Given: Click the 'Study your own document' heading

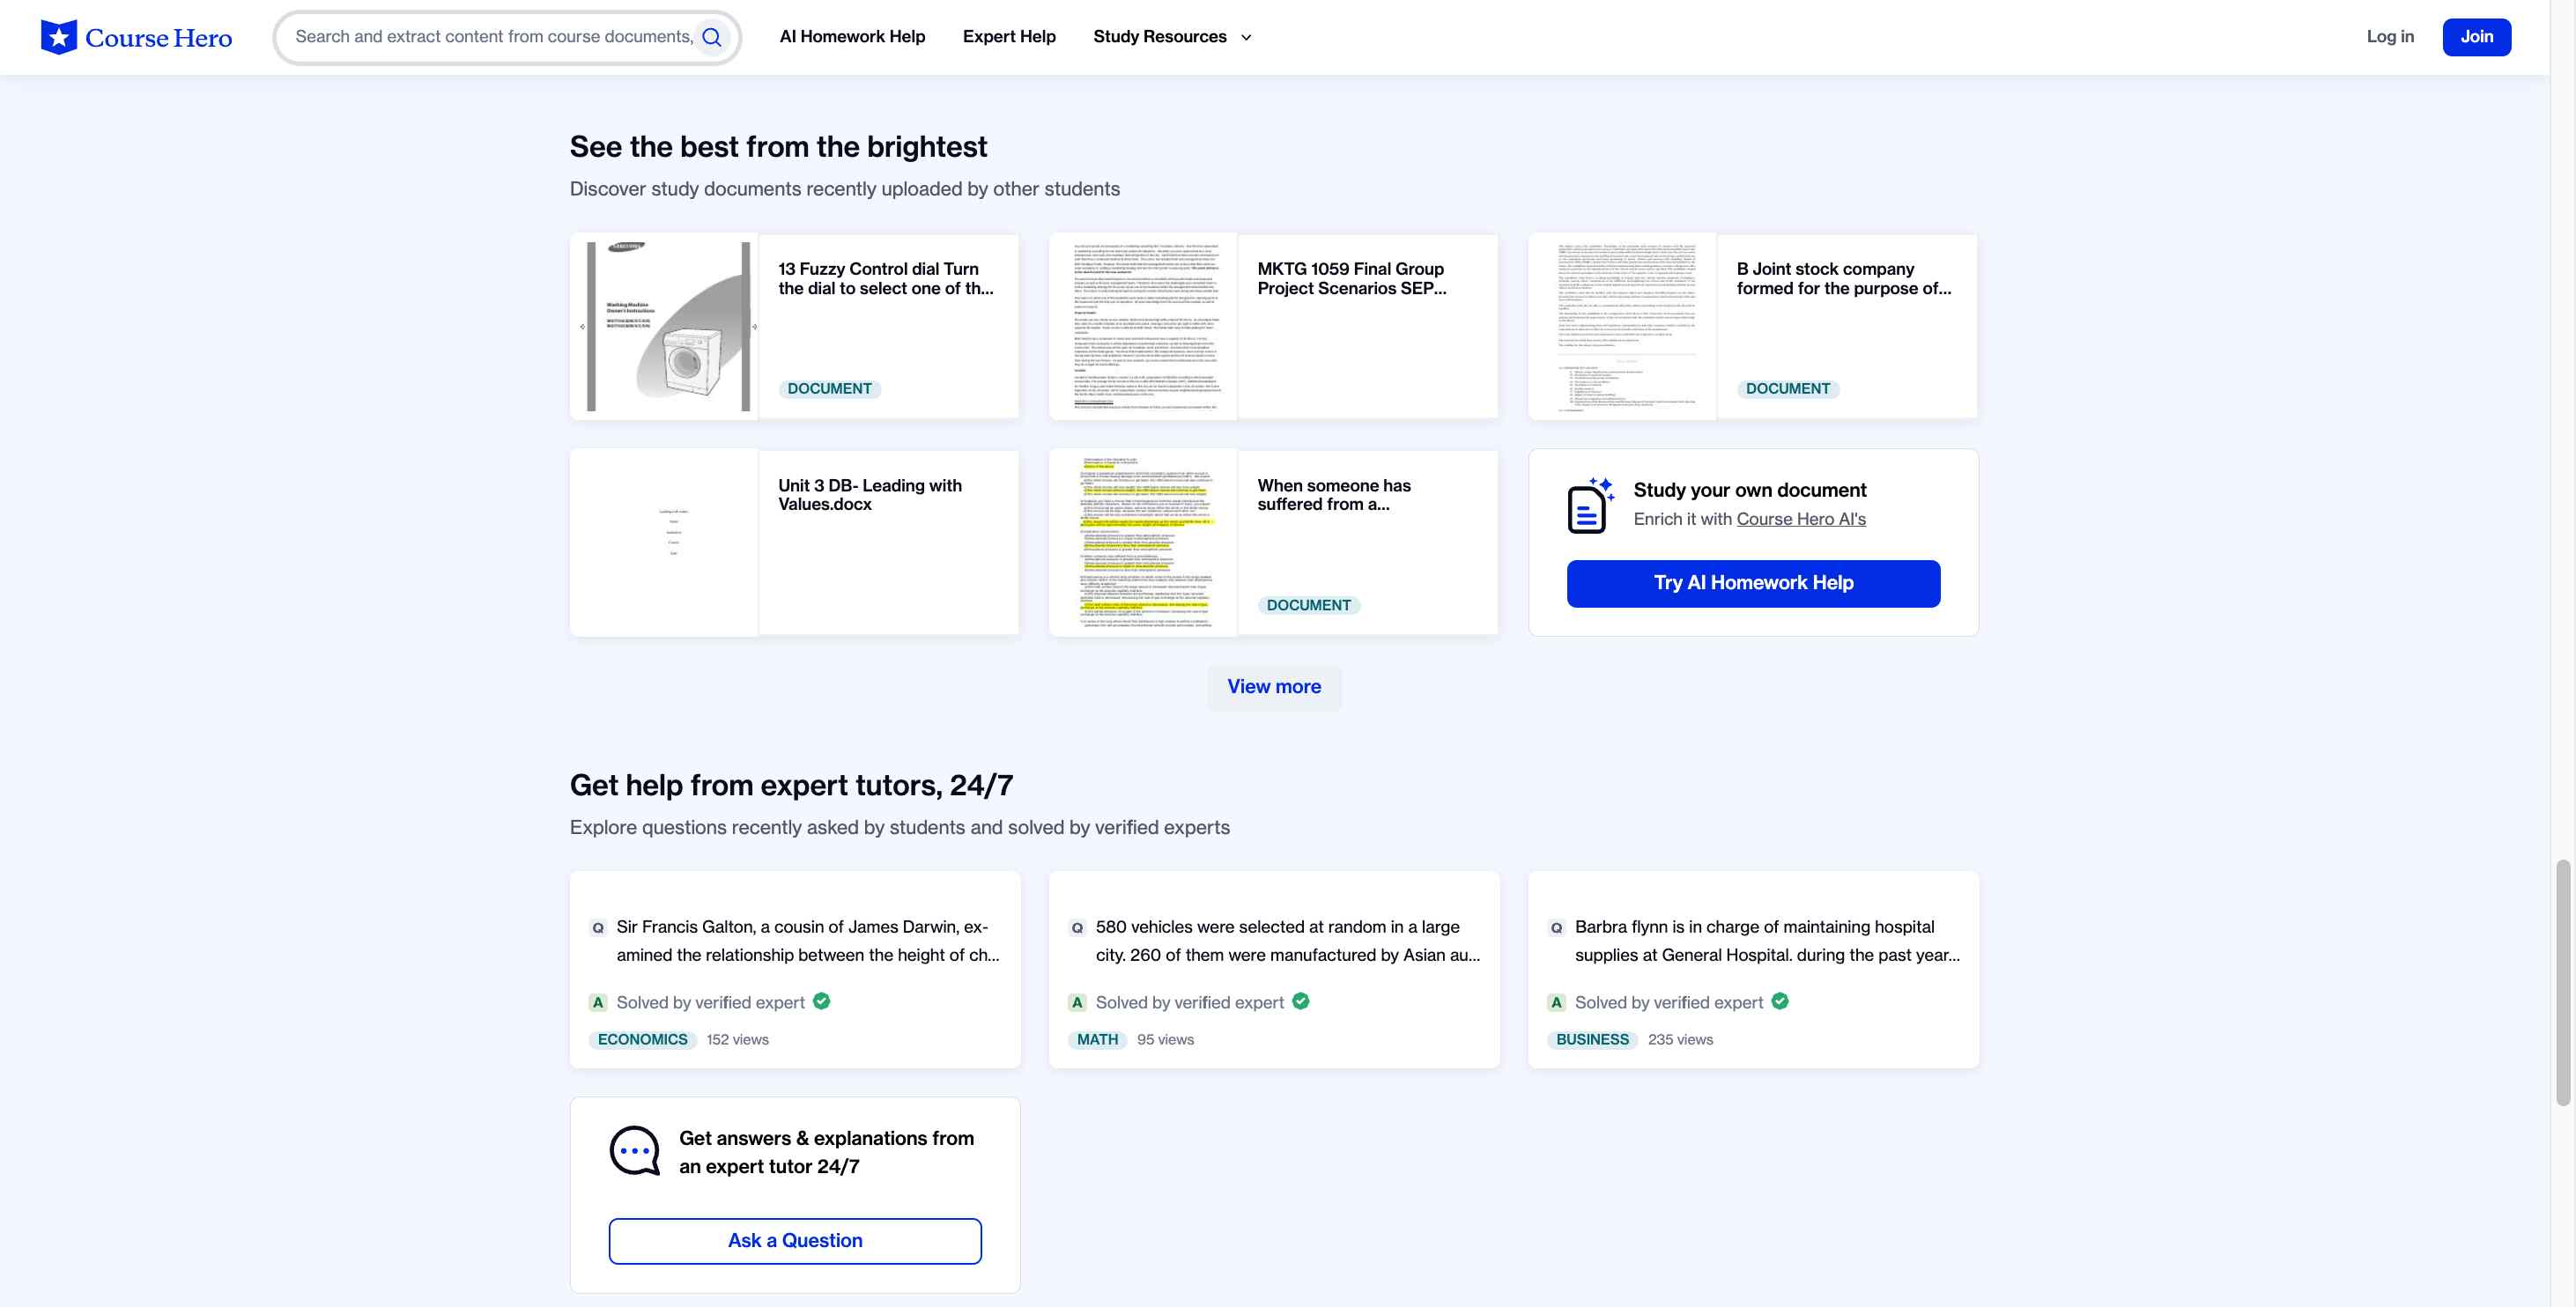Looking at the screenshot, I should [1750, 490].
